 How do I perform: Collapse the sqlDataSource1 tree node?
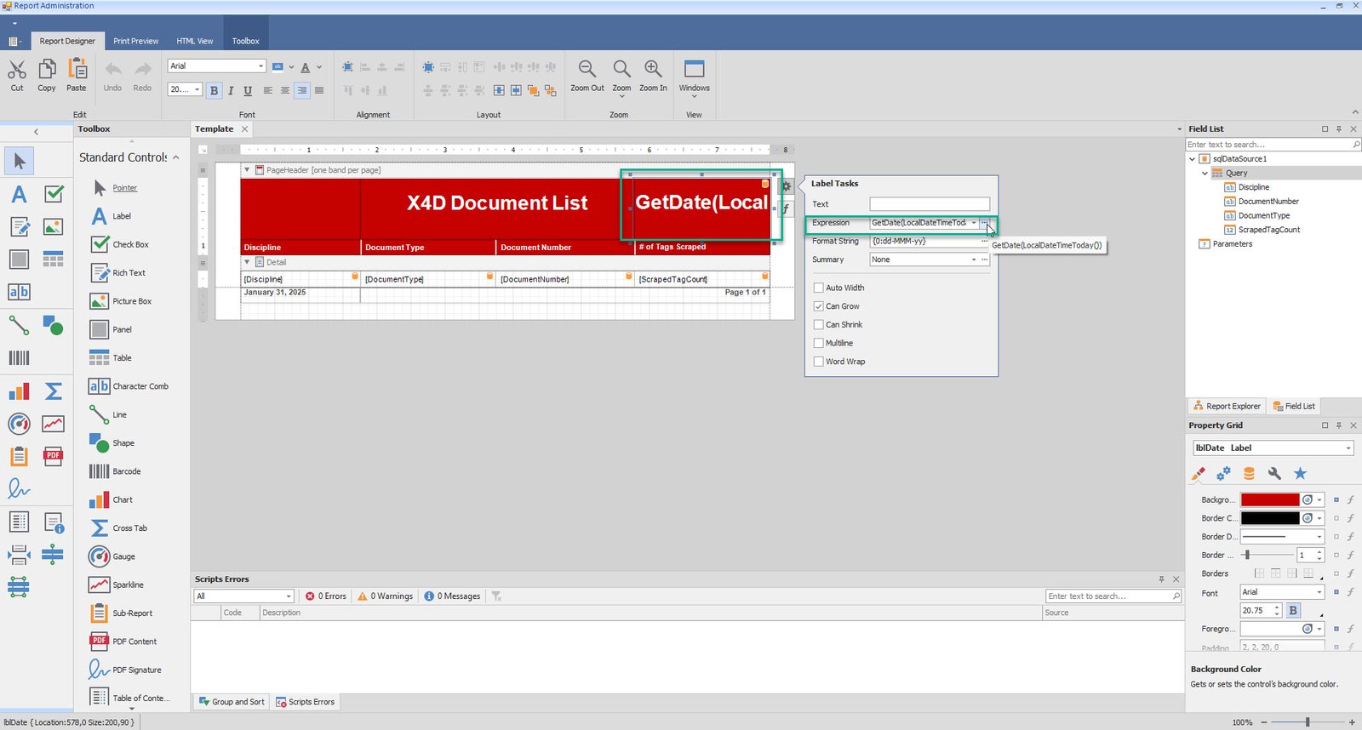pyautogui.click(x=1192, y=159)
